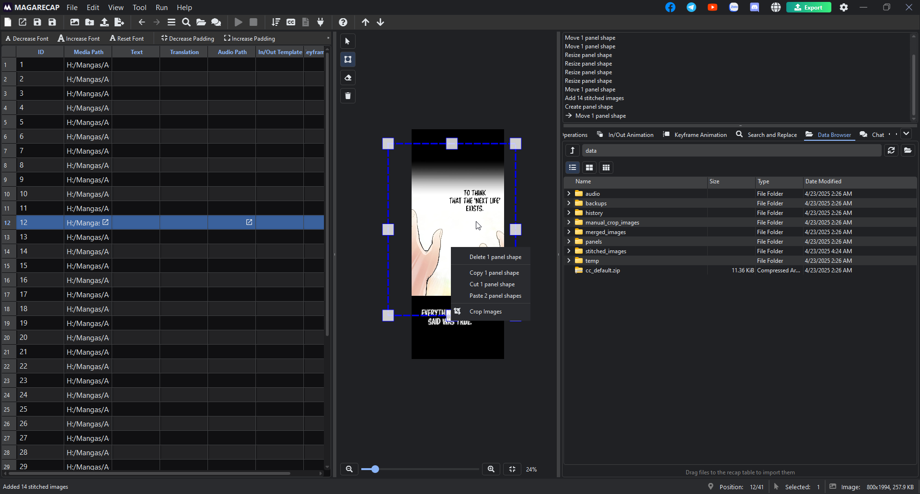
Task: Click the new file icon
Action: [8, 22]
